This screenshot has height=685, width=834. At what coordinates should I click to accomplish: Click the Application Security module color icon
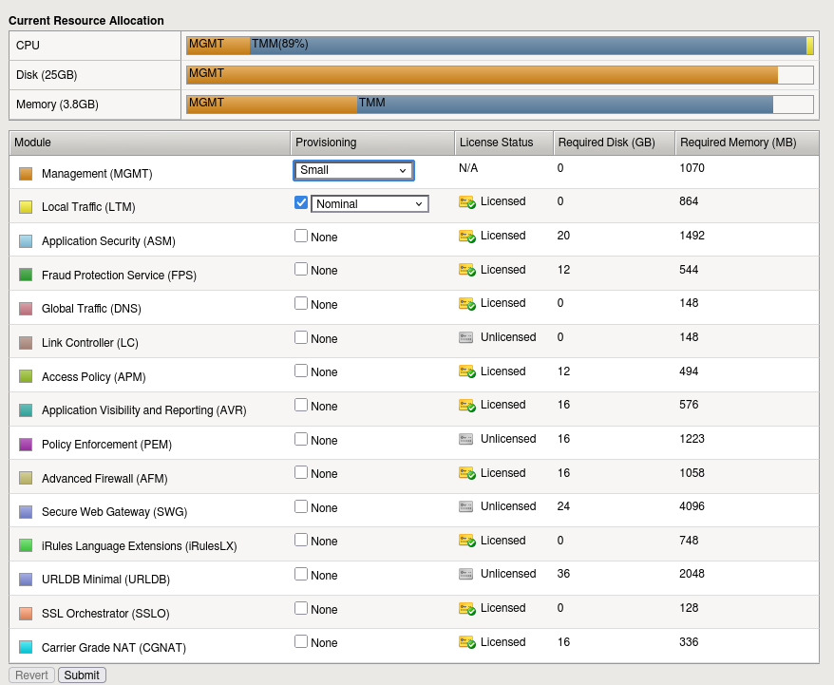tap(26, 241)
